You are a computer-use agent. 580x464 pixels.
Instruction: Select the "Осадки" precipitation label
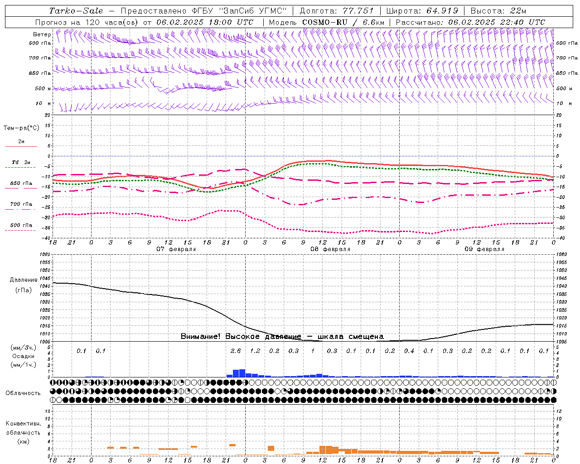(x=24, y=356)
